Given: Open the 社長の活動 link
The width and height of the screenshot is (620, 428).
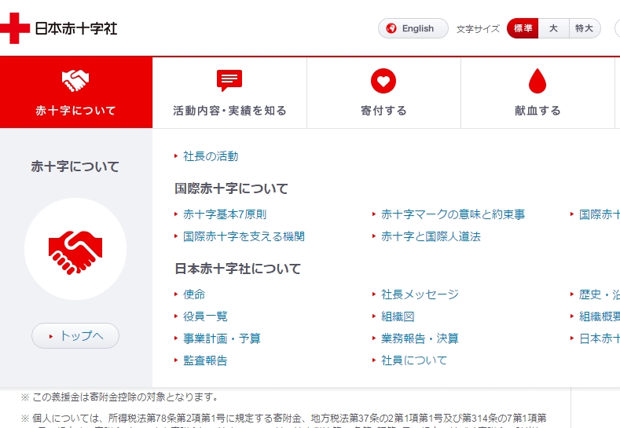Looking at the screenshot, I should pos(211,156).
